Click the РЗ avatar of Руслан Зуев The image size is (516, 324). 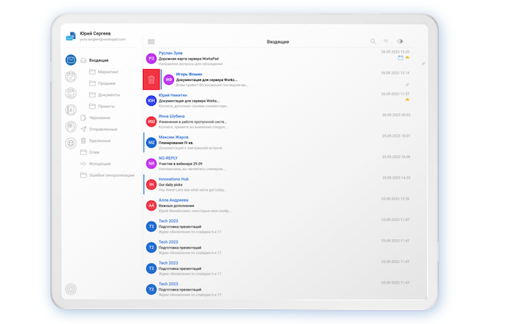pos(151,59)
